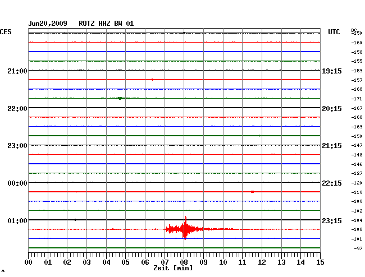
Task: Click the DC offset value -159
Action: tap(357, 71)
